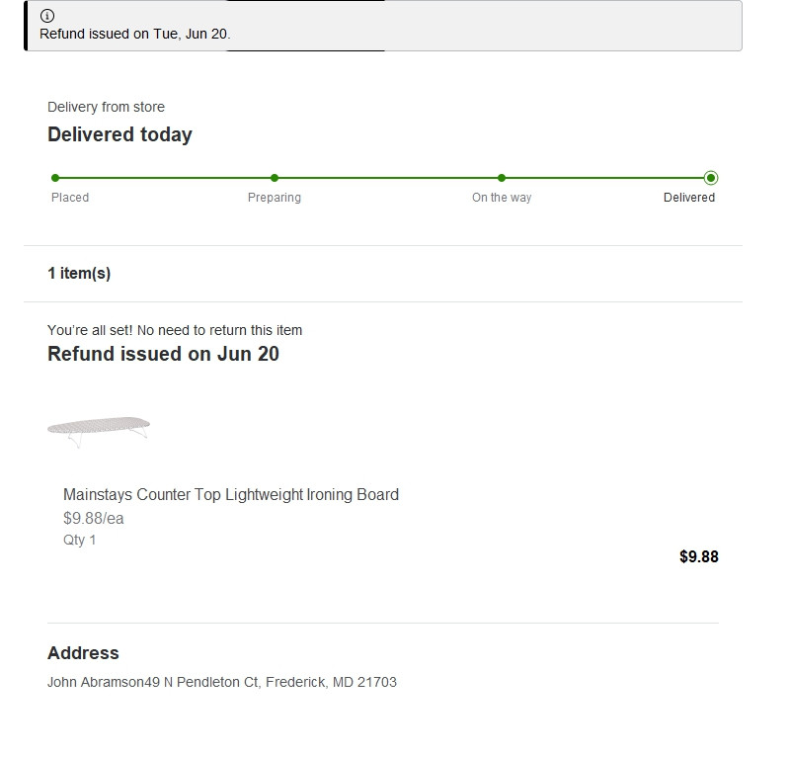This screenshot has width=790, height=757.
Task: Click the bold $9.88 item total
Action: (x=698, y=556)
